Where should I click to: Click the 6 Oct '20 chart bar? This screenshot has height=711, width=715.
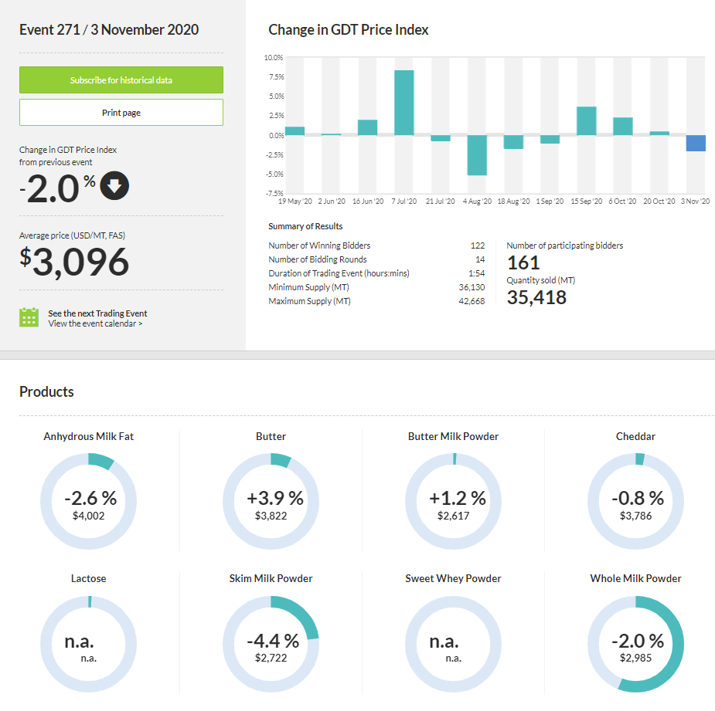pos(622,127)
